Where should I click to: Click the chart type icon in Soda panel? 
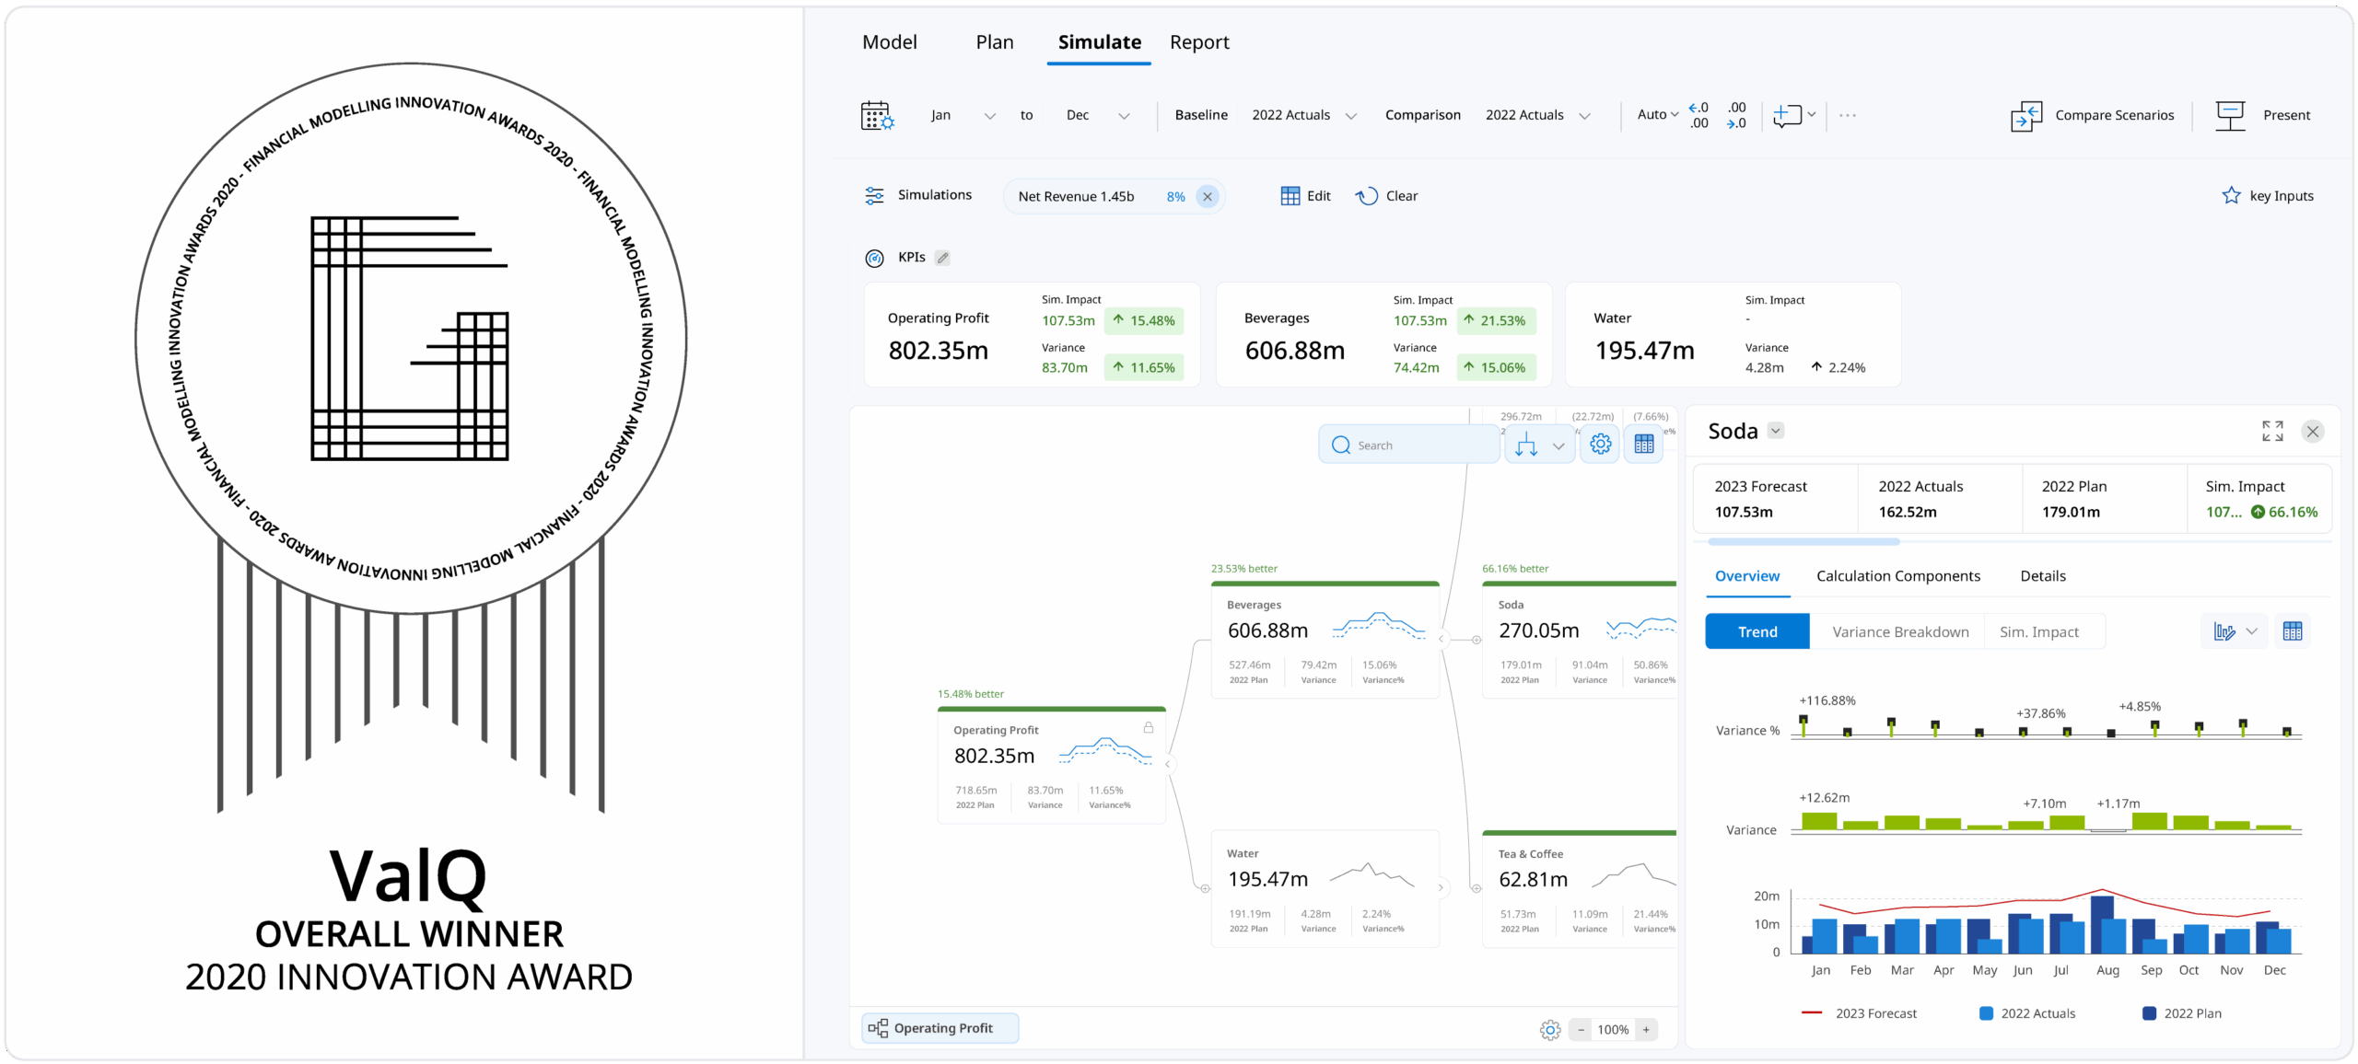click(x=2224, y=631)
